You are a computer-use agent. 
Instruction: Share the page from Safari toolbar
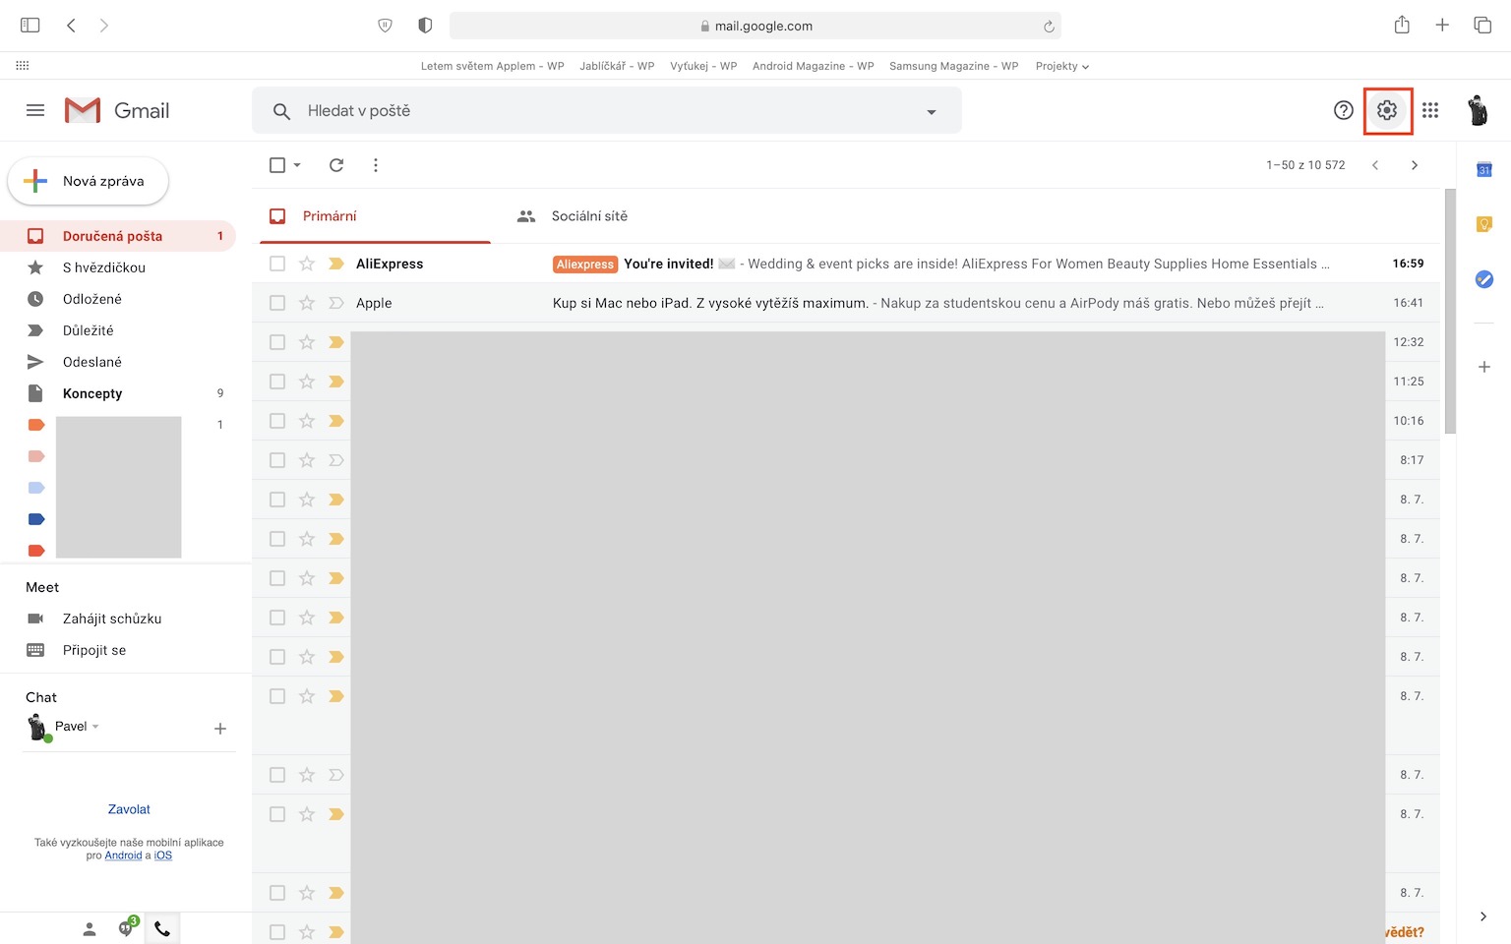click(x=1402, y=25)
